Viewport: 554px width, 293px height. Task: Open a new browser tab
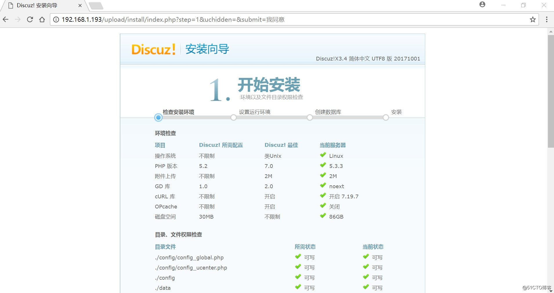coord(96,6)
